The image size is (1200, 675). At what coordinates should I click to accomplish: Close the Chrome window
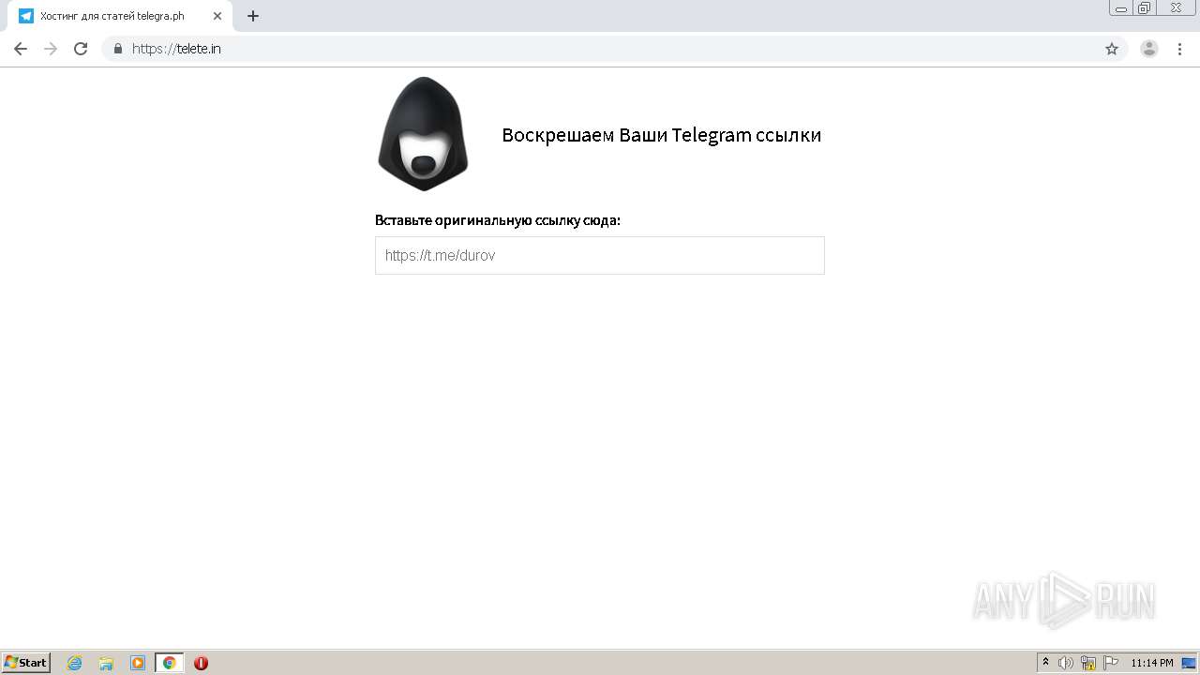pos(1176,7)
